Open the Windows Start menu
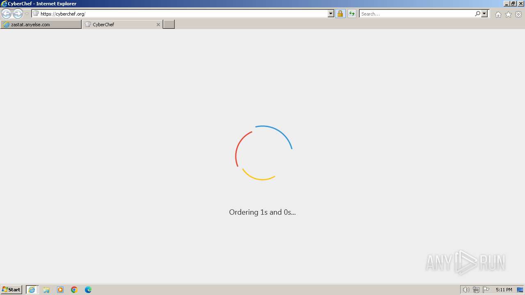The image size is (525, 295). [11, 289]
